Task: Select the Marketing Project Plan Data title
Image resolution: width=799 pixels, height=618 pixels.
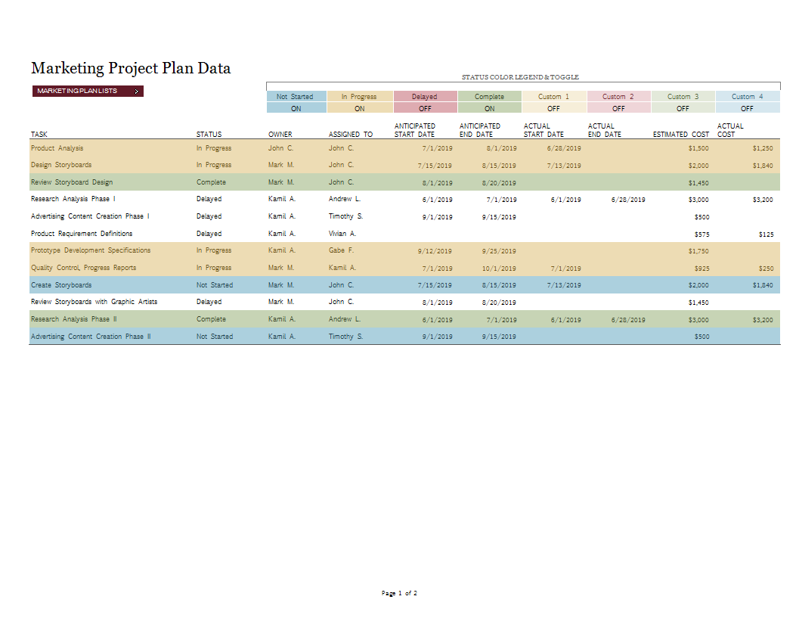Action: tap(131, 68)
